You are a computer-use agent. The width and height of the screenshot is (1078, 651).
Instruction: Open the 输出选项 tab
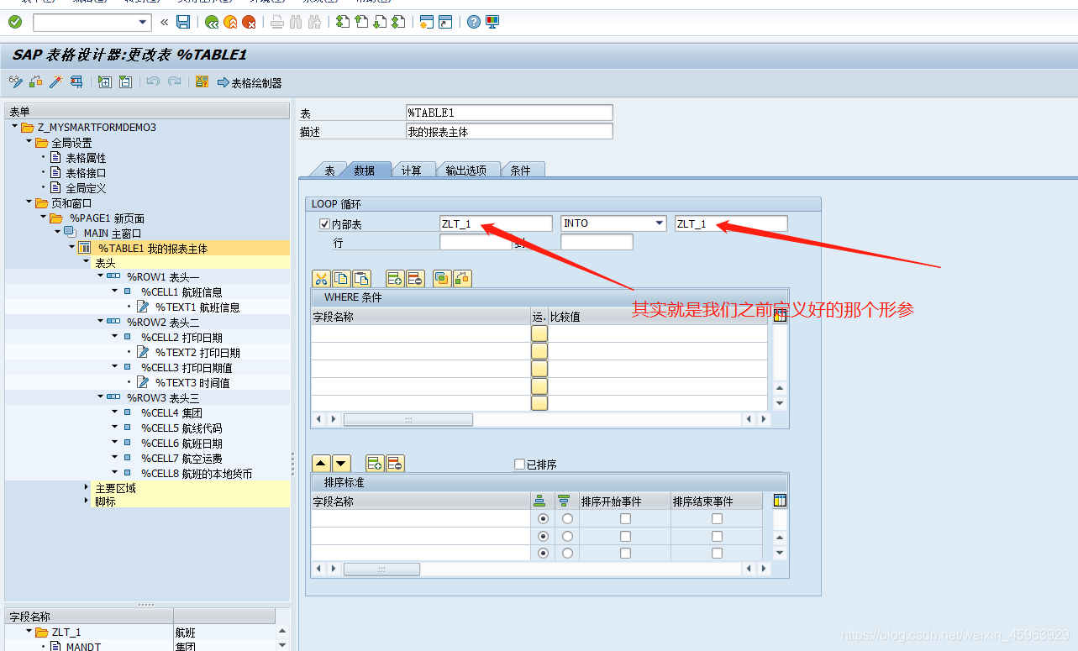coord(466,171)
